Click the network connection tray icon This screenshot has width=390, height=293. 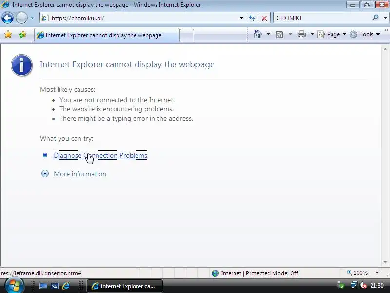353,285
